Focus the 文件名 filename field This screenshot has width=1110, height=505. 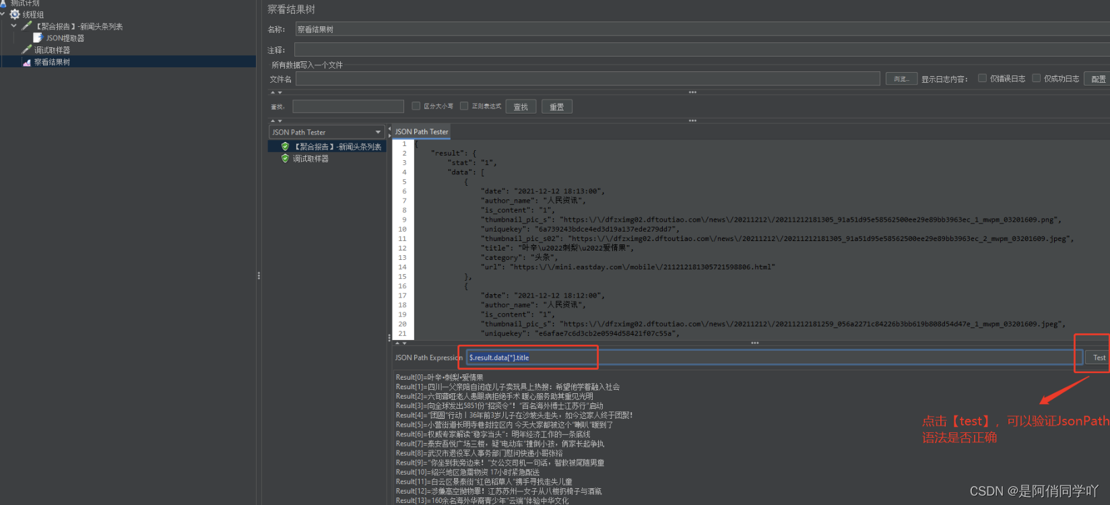587,79
